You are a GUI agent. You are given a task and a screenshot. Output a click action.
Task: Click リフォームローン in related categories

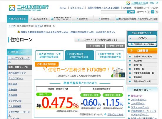click(140, 107)
